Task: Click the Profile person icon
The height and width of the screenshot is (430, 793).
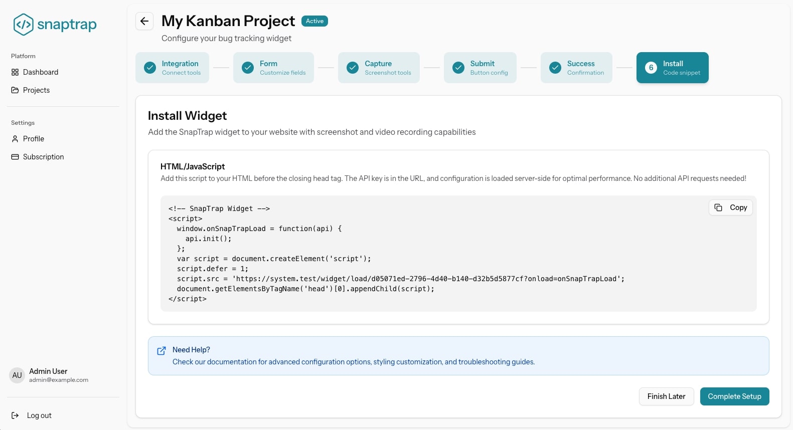Action: click(x=15, y=139)
